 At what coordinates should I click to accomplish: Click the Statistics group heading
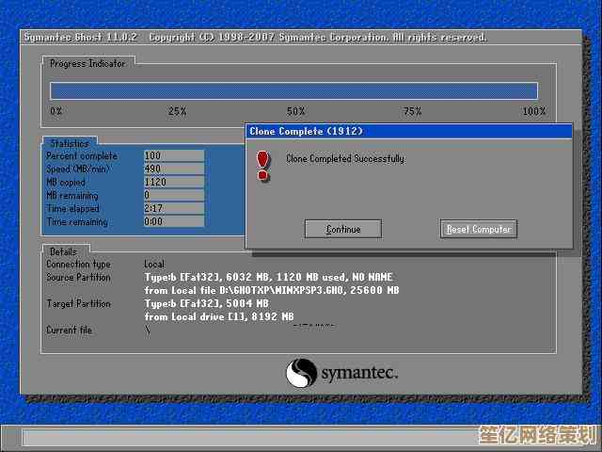69,143
